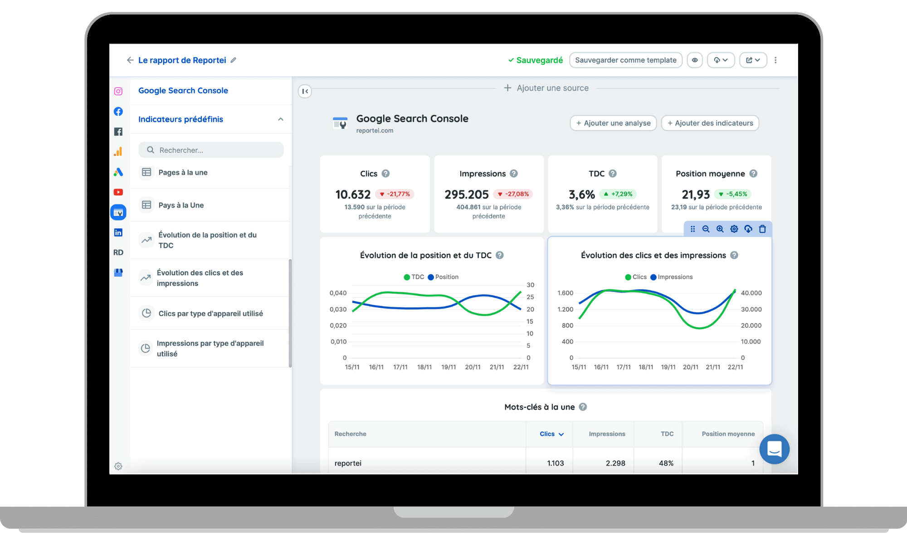Collapse the Indicateurs prédéfinis section
Screen dimensions: 907x544
(280, 119)
